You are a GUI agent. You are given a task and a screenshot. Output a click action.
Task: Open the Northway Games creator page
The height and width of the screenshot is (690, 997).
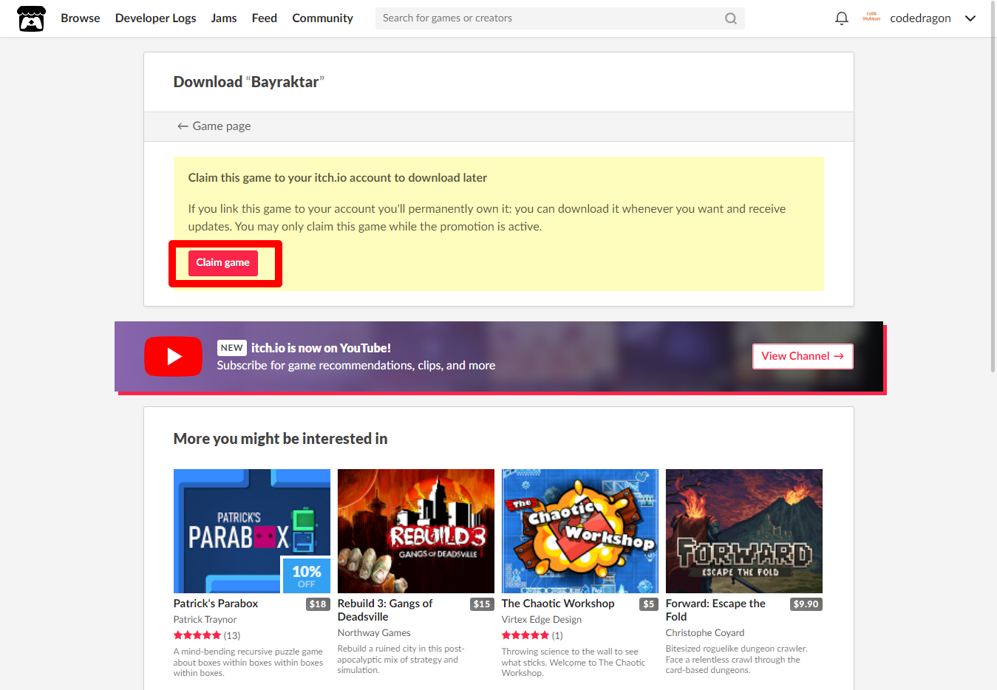(x=374, y=633)
